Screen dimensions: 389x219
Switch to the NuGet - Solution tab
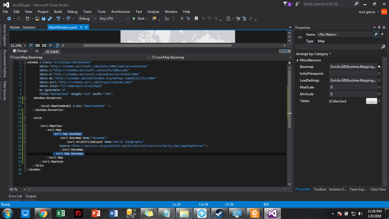tap(23, 27)
